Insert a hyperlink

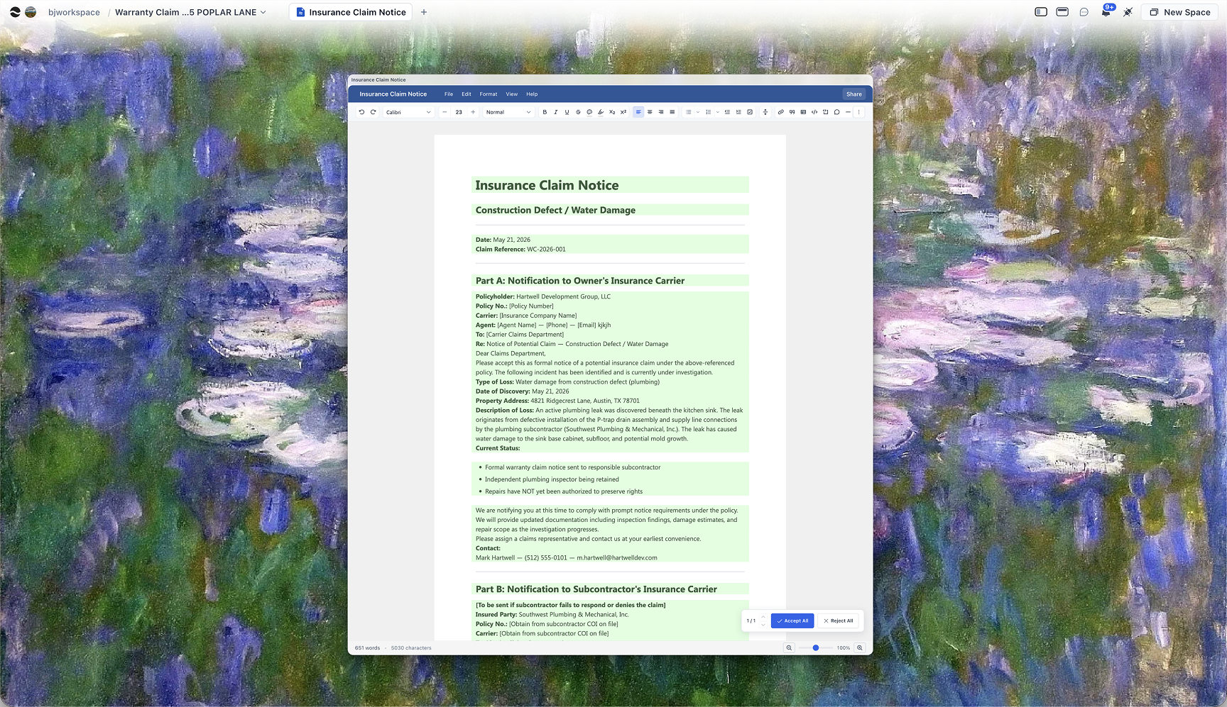pyautogui.click(x=780, y=112)
